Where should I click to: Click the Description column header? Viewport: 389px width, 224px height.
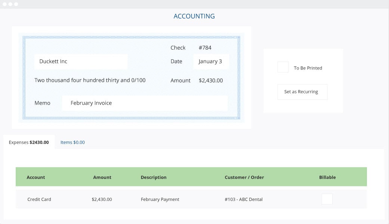click(x=154, y=177)
